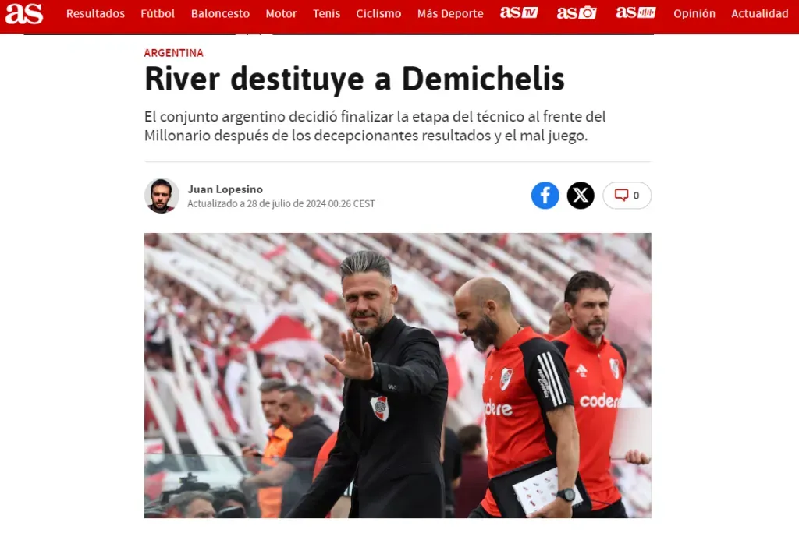Click Juan Lopesino's author avatar
Viewport: 799px width, 533px height.
pos(162,196)
